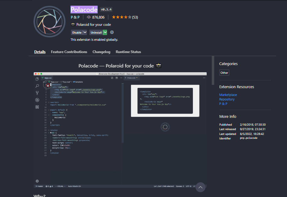Image resolution: width=287 pixels, height=197 pixels.
Task: Open the extension settings gear icon
Action: (112, 32)
